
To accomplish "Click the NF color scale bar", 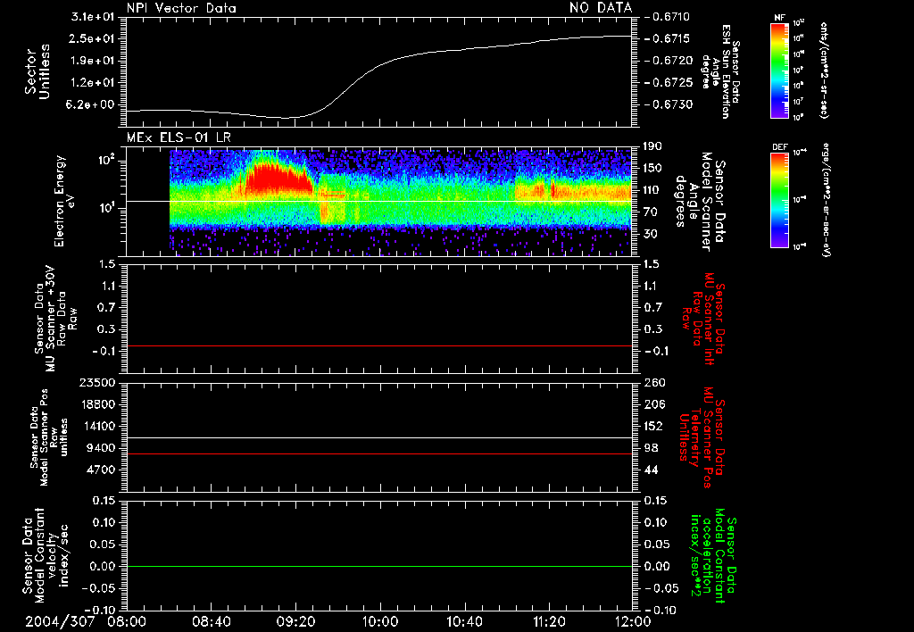I will tap(780, 70).
